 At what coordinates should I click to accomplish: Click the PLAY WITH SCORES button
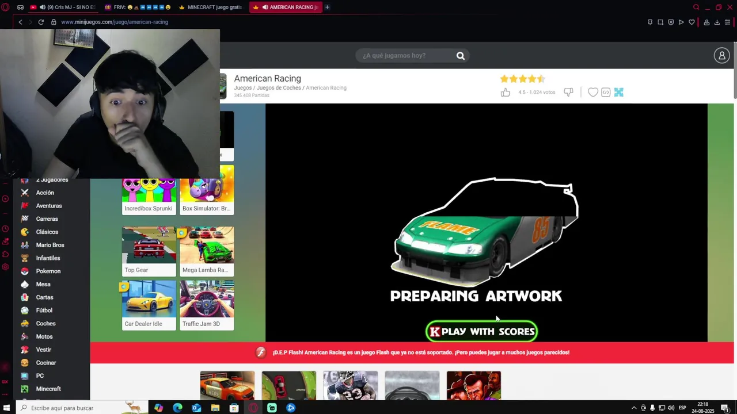481,331
